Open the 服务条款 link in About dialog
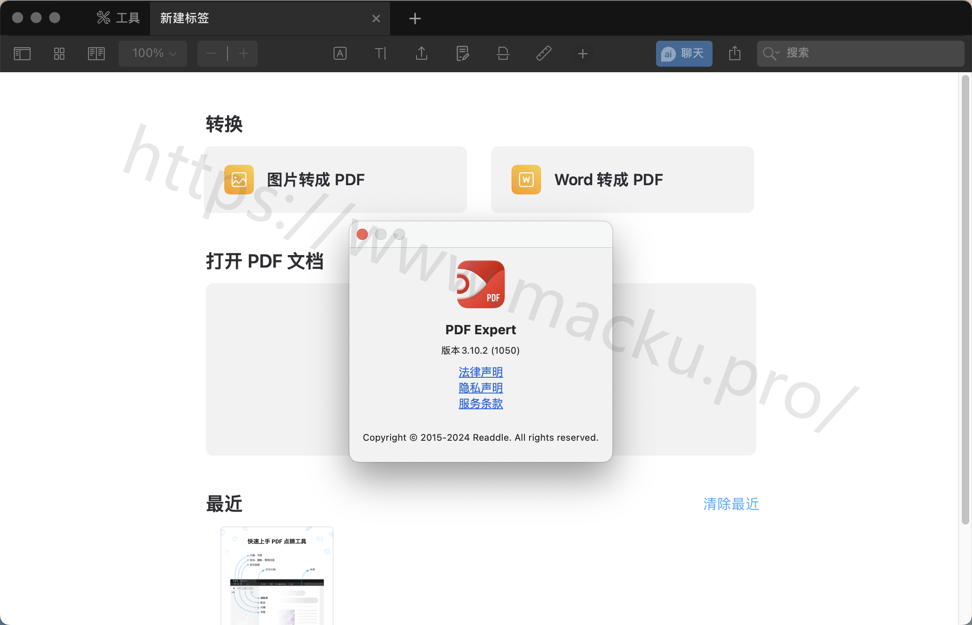This screenshot has height=625, width=972. 481,404
